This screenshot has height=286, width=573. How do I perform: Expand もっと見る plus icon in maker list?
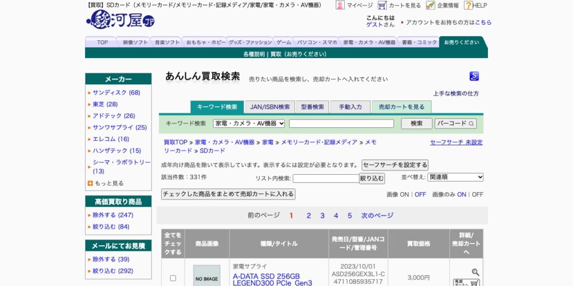(x=90, y=183)
